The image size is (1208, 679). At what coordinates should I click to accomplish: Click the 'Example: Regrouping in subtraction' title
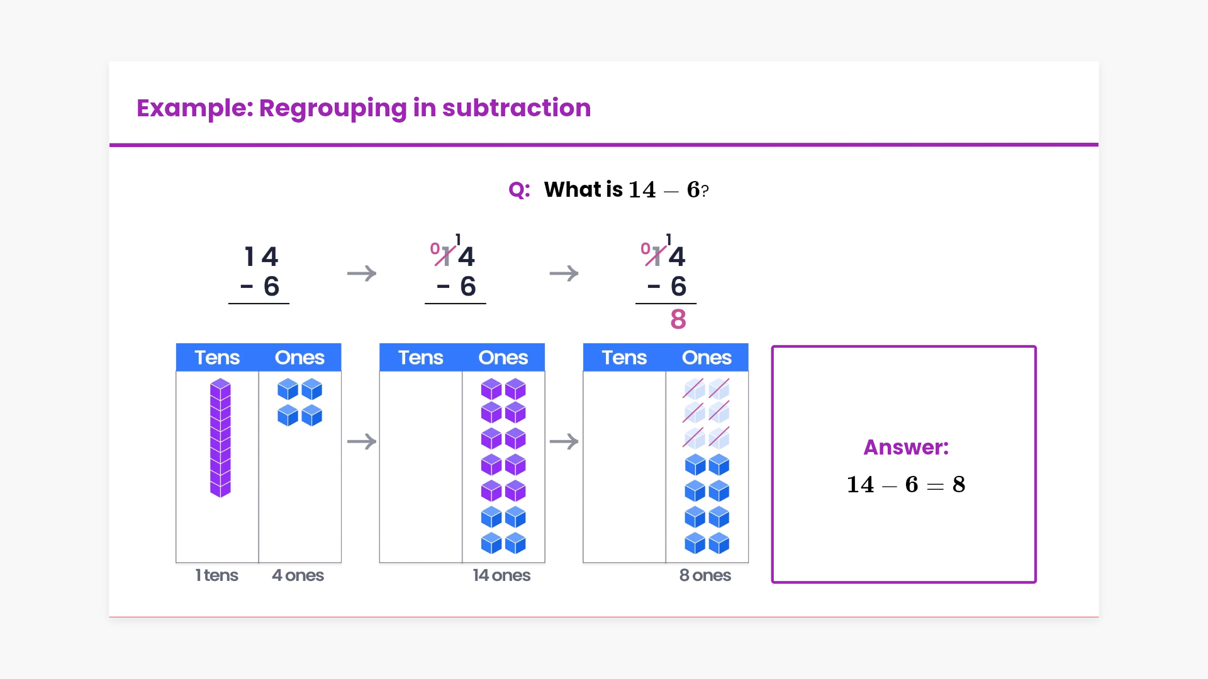(364, 108)
